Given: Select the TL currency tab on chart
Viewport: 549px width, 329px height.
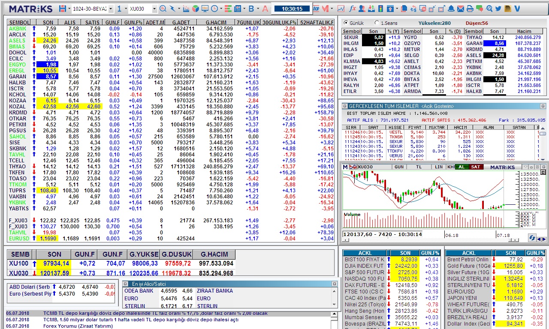Looking at the screenshot, I should tap(419, 167).
